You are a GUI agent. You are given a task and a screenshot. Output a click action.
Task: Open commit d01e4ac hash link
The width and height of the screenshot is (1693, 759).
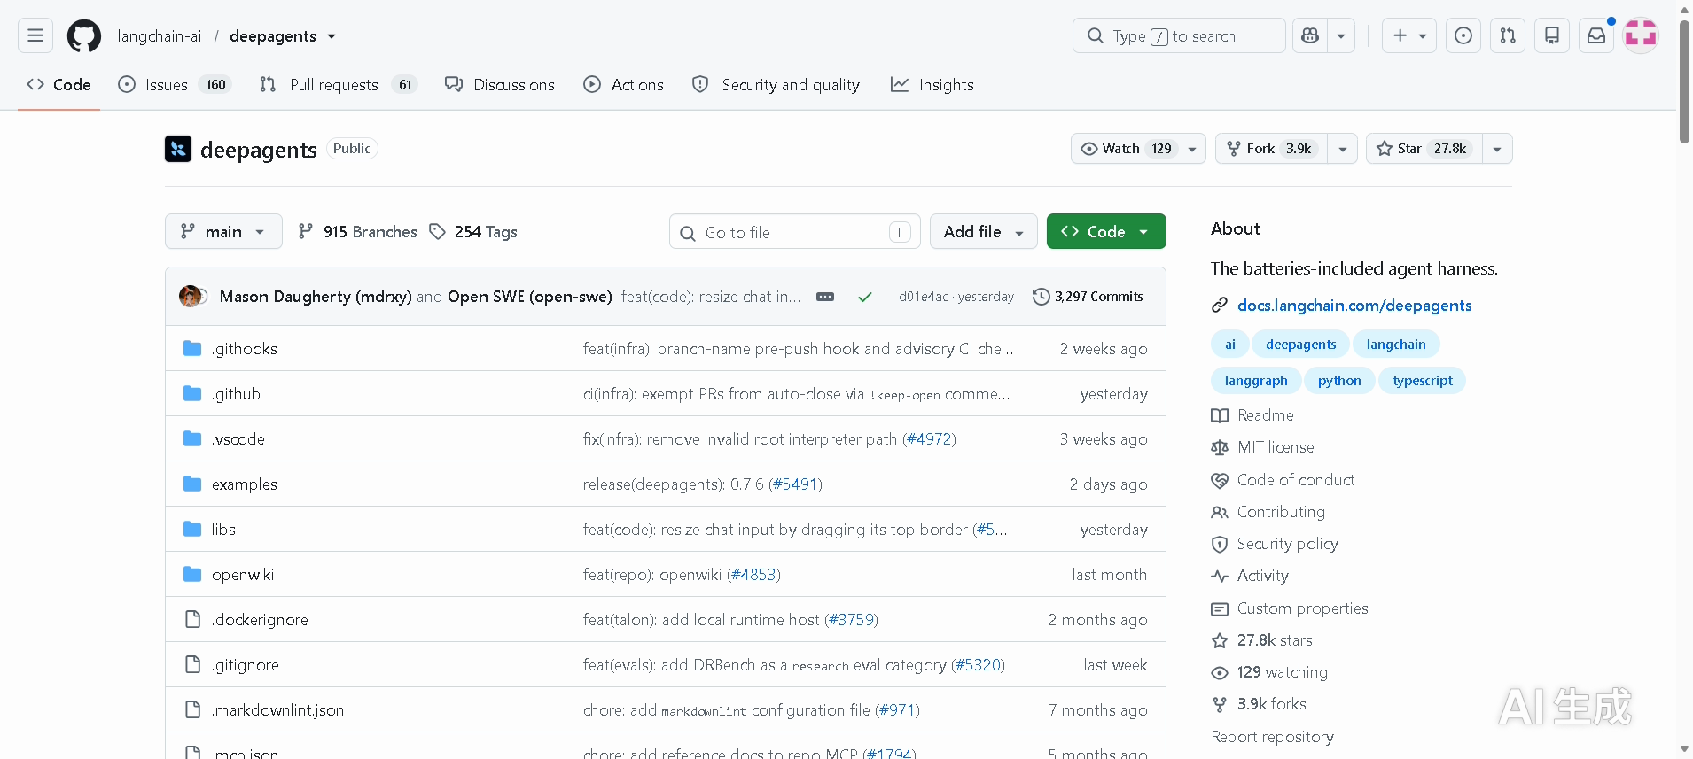(x=923, y=297)
